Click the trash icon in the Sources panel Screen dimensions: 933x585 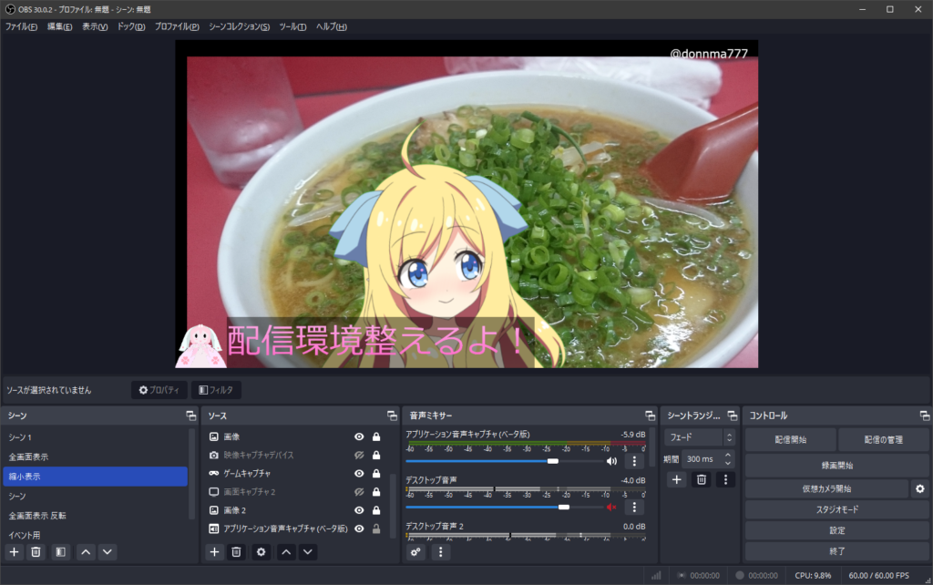pos(236,551)
